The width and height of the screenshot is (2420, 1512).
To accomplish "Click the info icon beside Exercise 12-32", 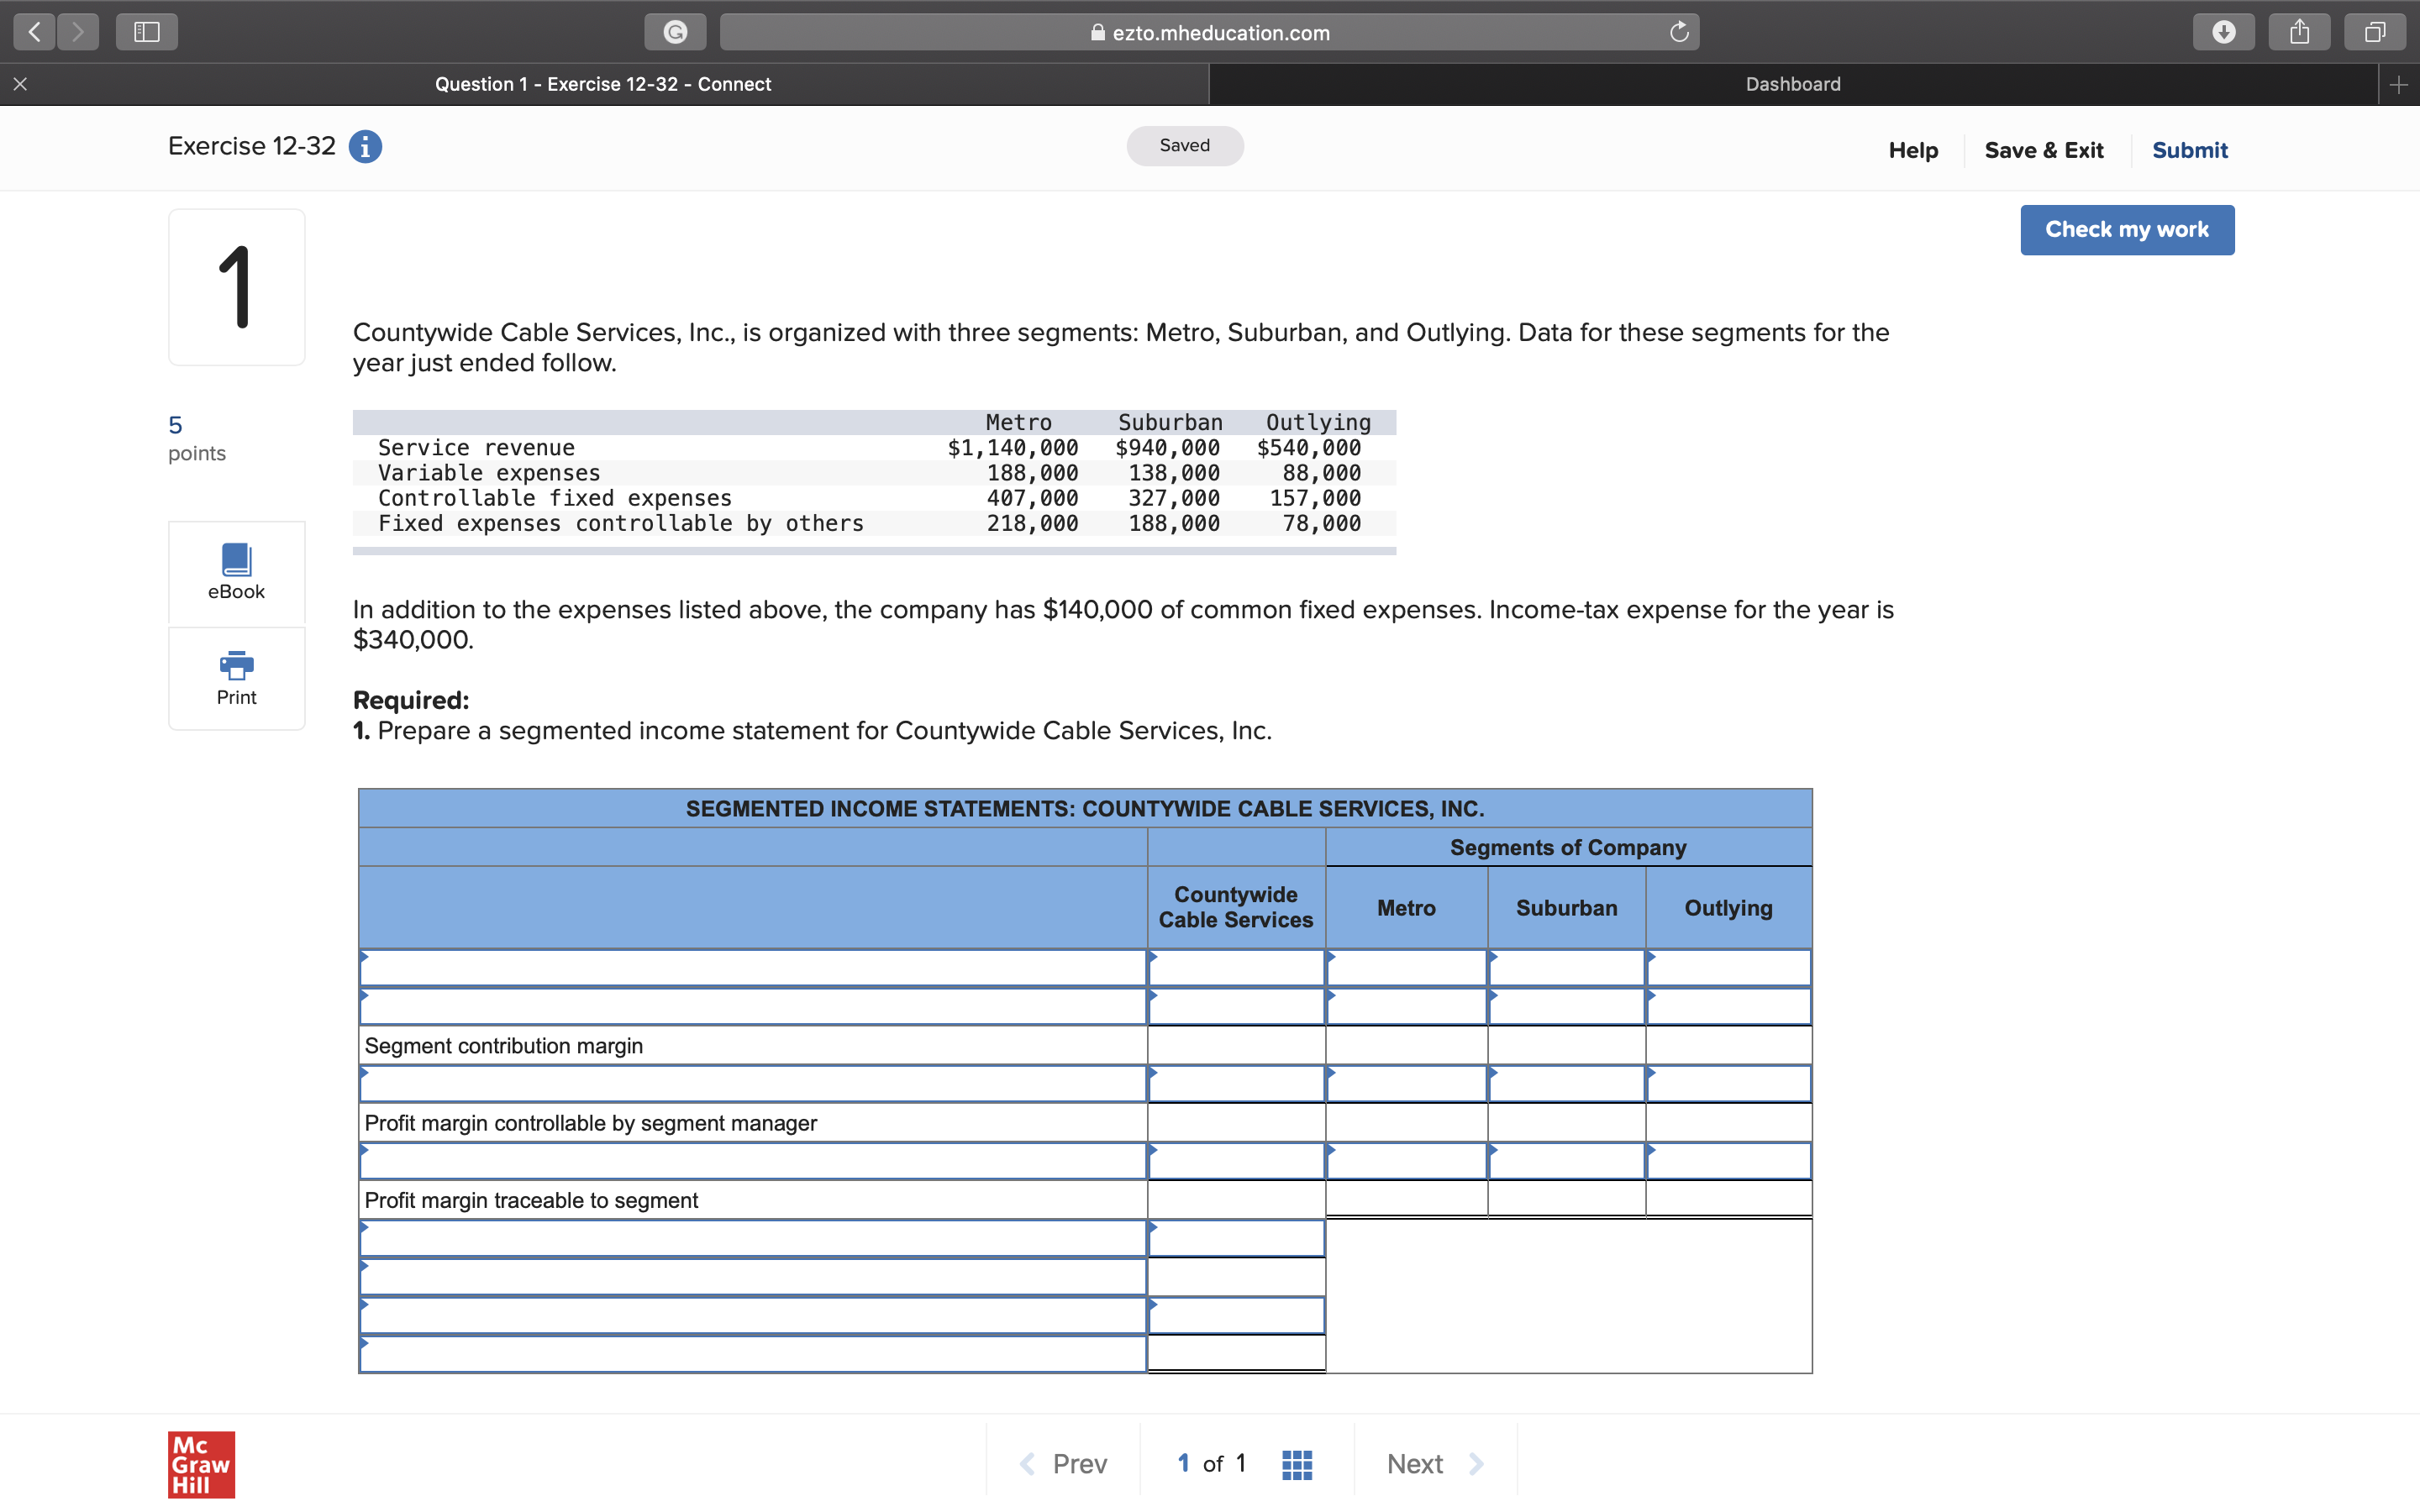I will coord(365,146).
